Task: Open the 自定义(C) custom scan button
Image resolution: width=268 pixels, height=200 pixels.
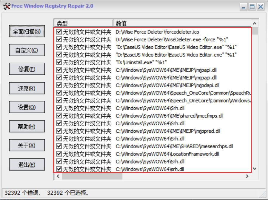Action: 27,50
